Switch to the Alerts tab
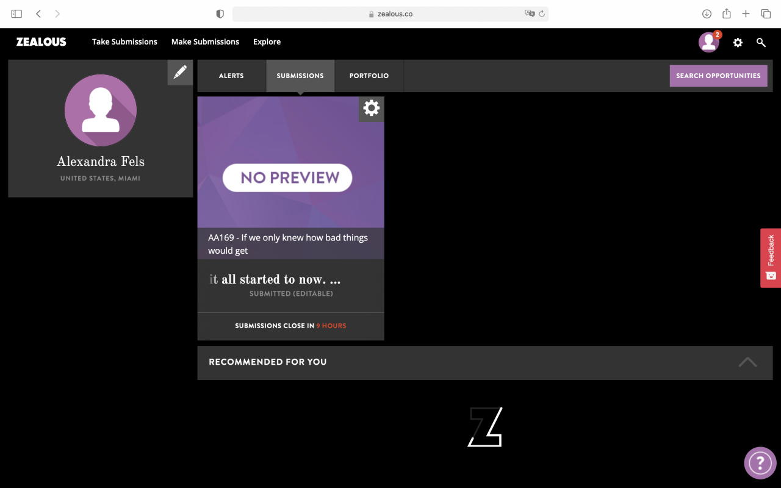Image resolution: width=781 pixels, height=488 pixels. pyautogui.click(x=231, y=76)
